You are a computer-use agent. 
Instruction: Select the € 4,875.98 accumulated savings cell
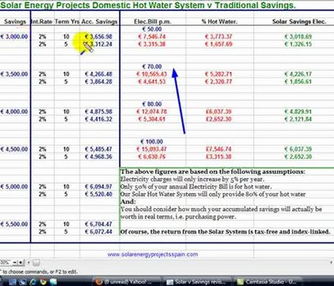99,111
